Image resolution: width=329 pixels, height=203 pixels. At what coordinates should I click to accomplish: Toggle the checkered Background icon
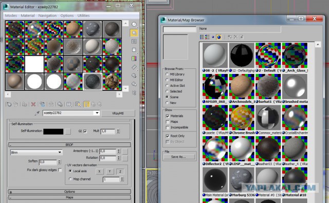click(134, 41)
